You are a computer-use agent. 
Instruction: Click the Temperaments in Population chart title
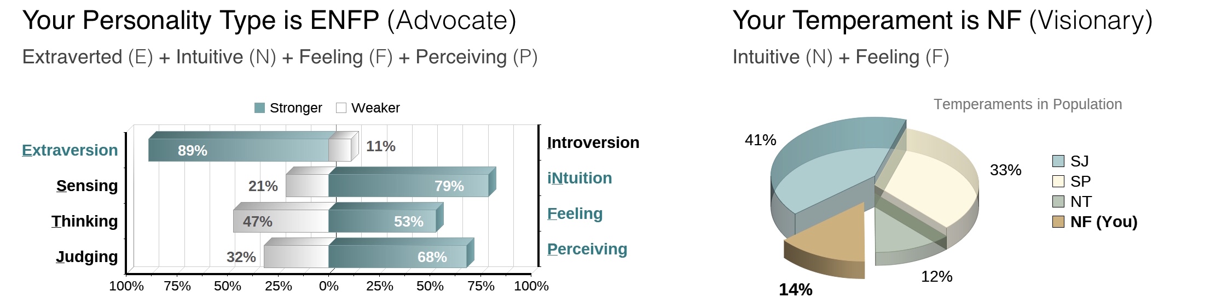(x=1027, y=104)
